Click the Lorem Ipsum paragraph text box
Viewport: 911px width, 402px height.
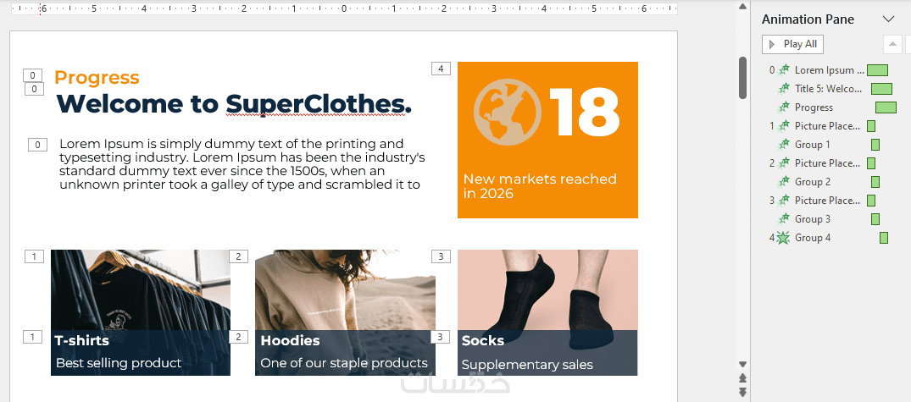(242, 164)
